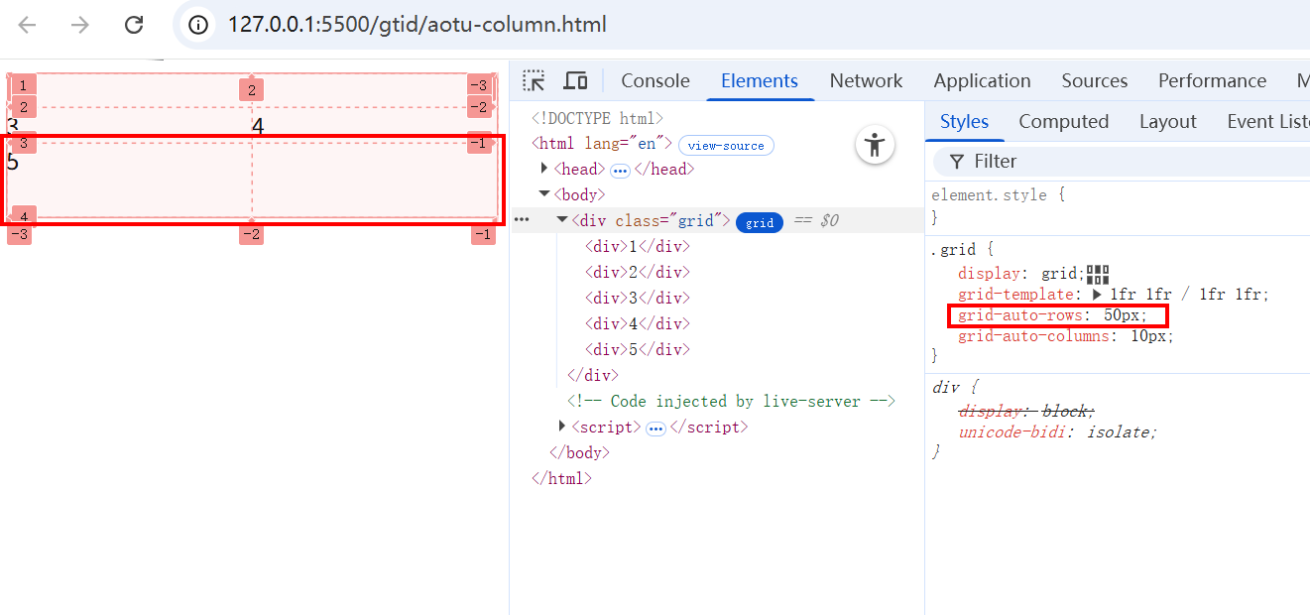
Task: Select the <div>3</div> node
Action: pos(637,298)
